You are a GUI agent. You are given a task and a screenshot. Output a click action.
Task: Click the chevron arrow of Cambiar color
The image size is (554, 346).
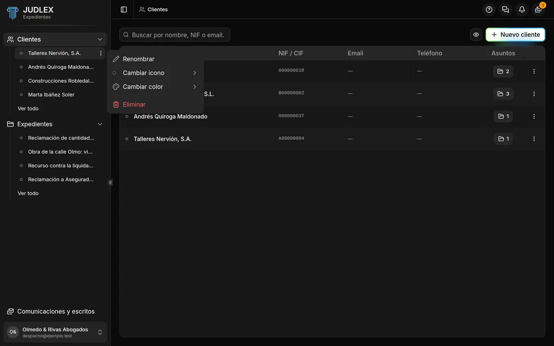tap(195, 87)
